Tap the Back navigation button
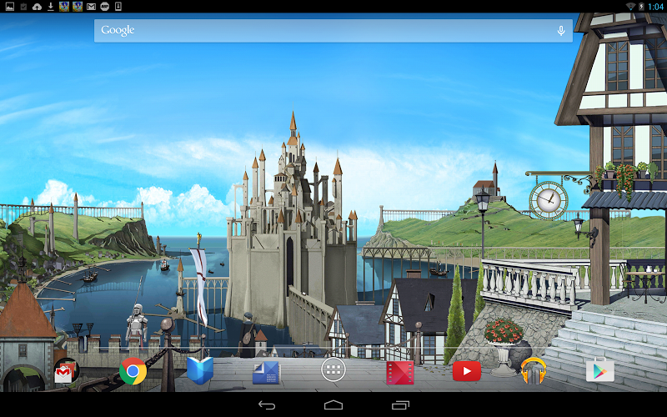Screen dimensions: 667x417 click(267, 405)
